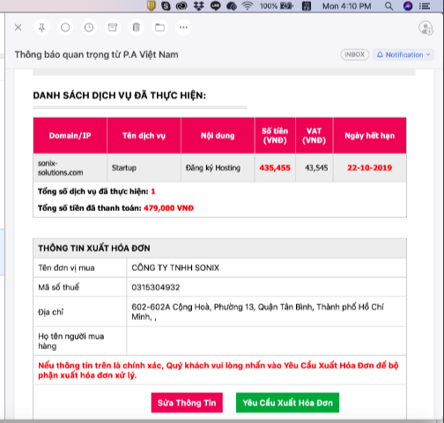444x423 pixels.
Task: Mark the email unread with circle icon
Action: coord(65,27)
